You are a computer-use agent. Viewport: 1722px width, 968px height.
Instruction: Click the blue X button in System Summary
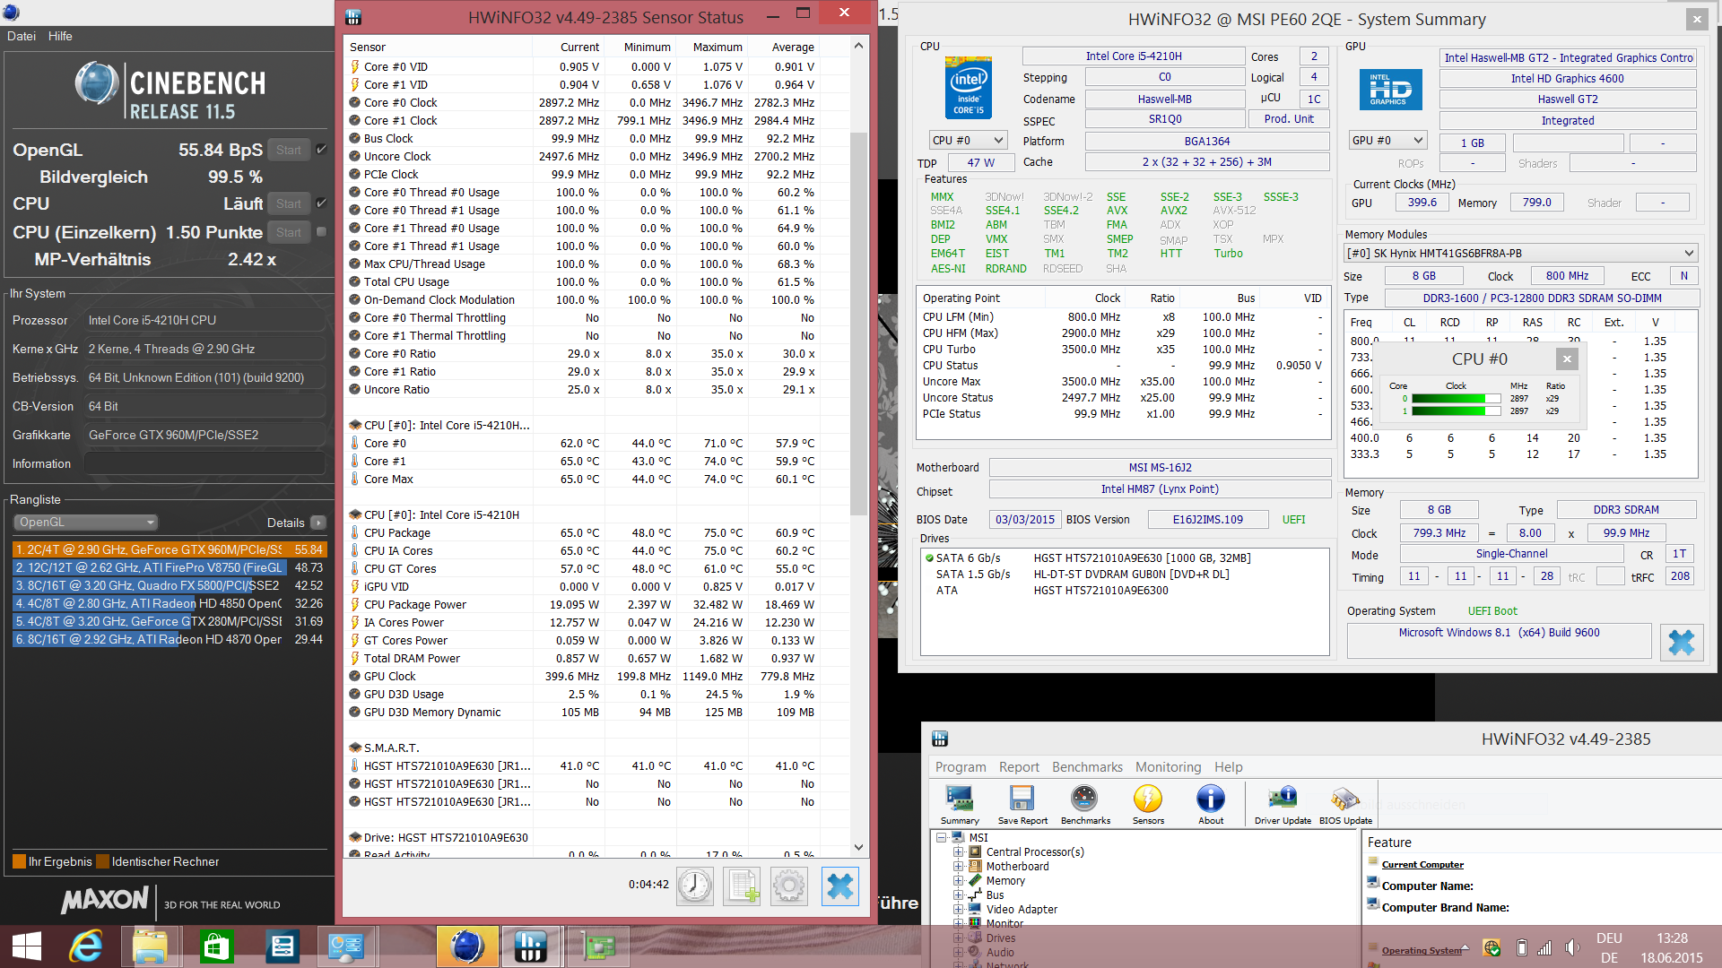[1682, 642]
